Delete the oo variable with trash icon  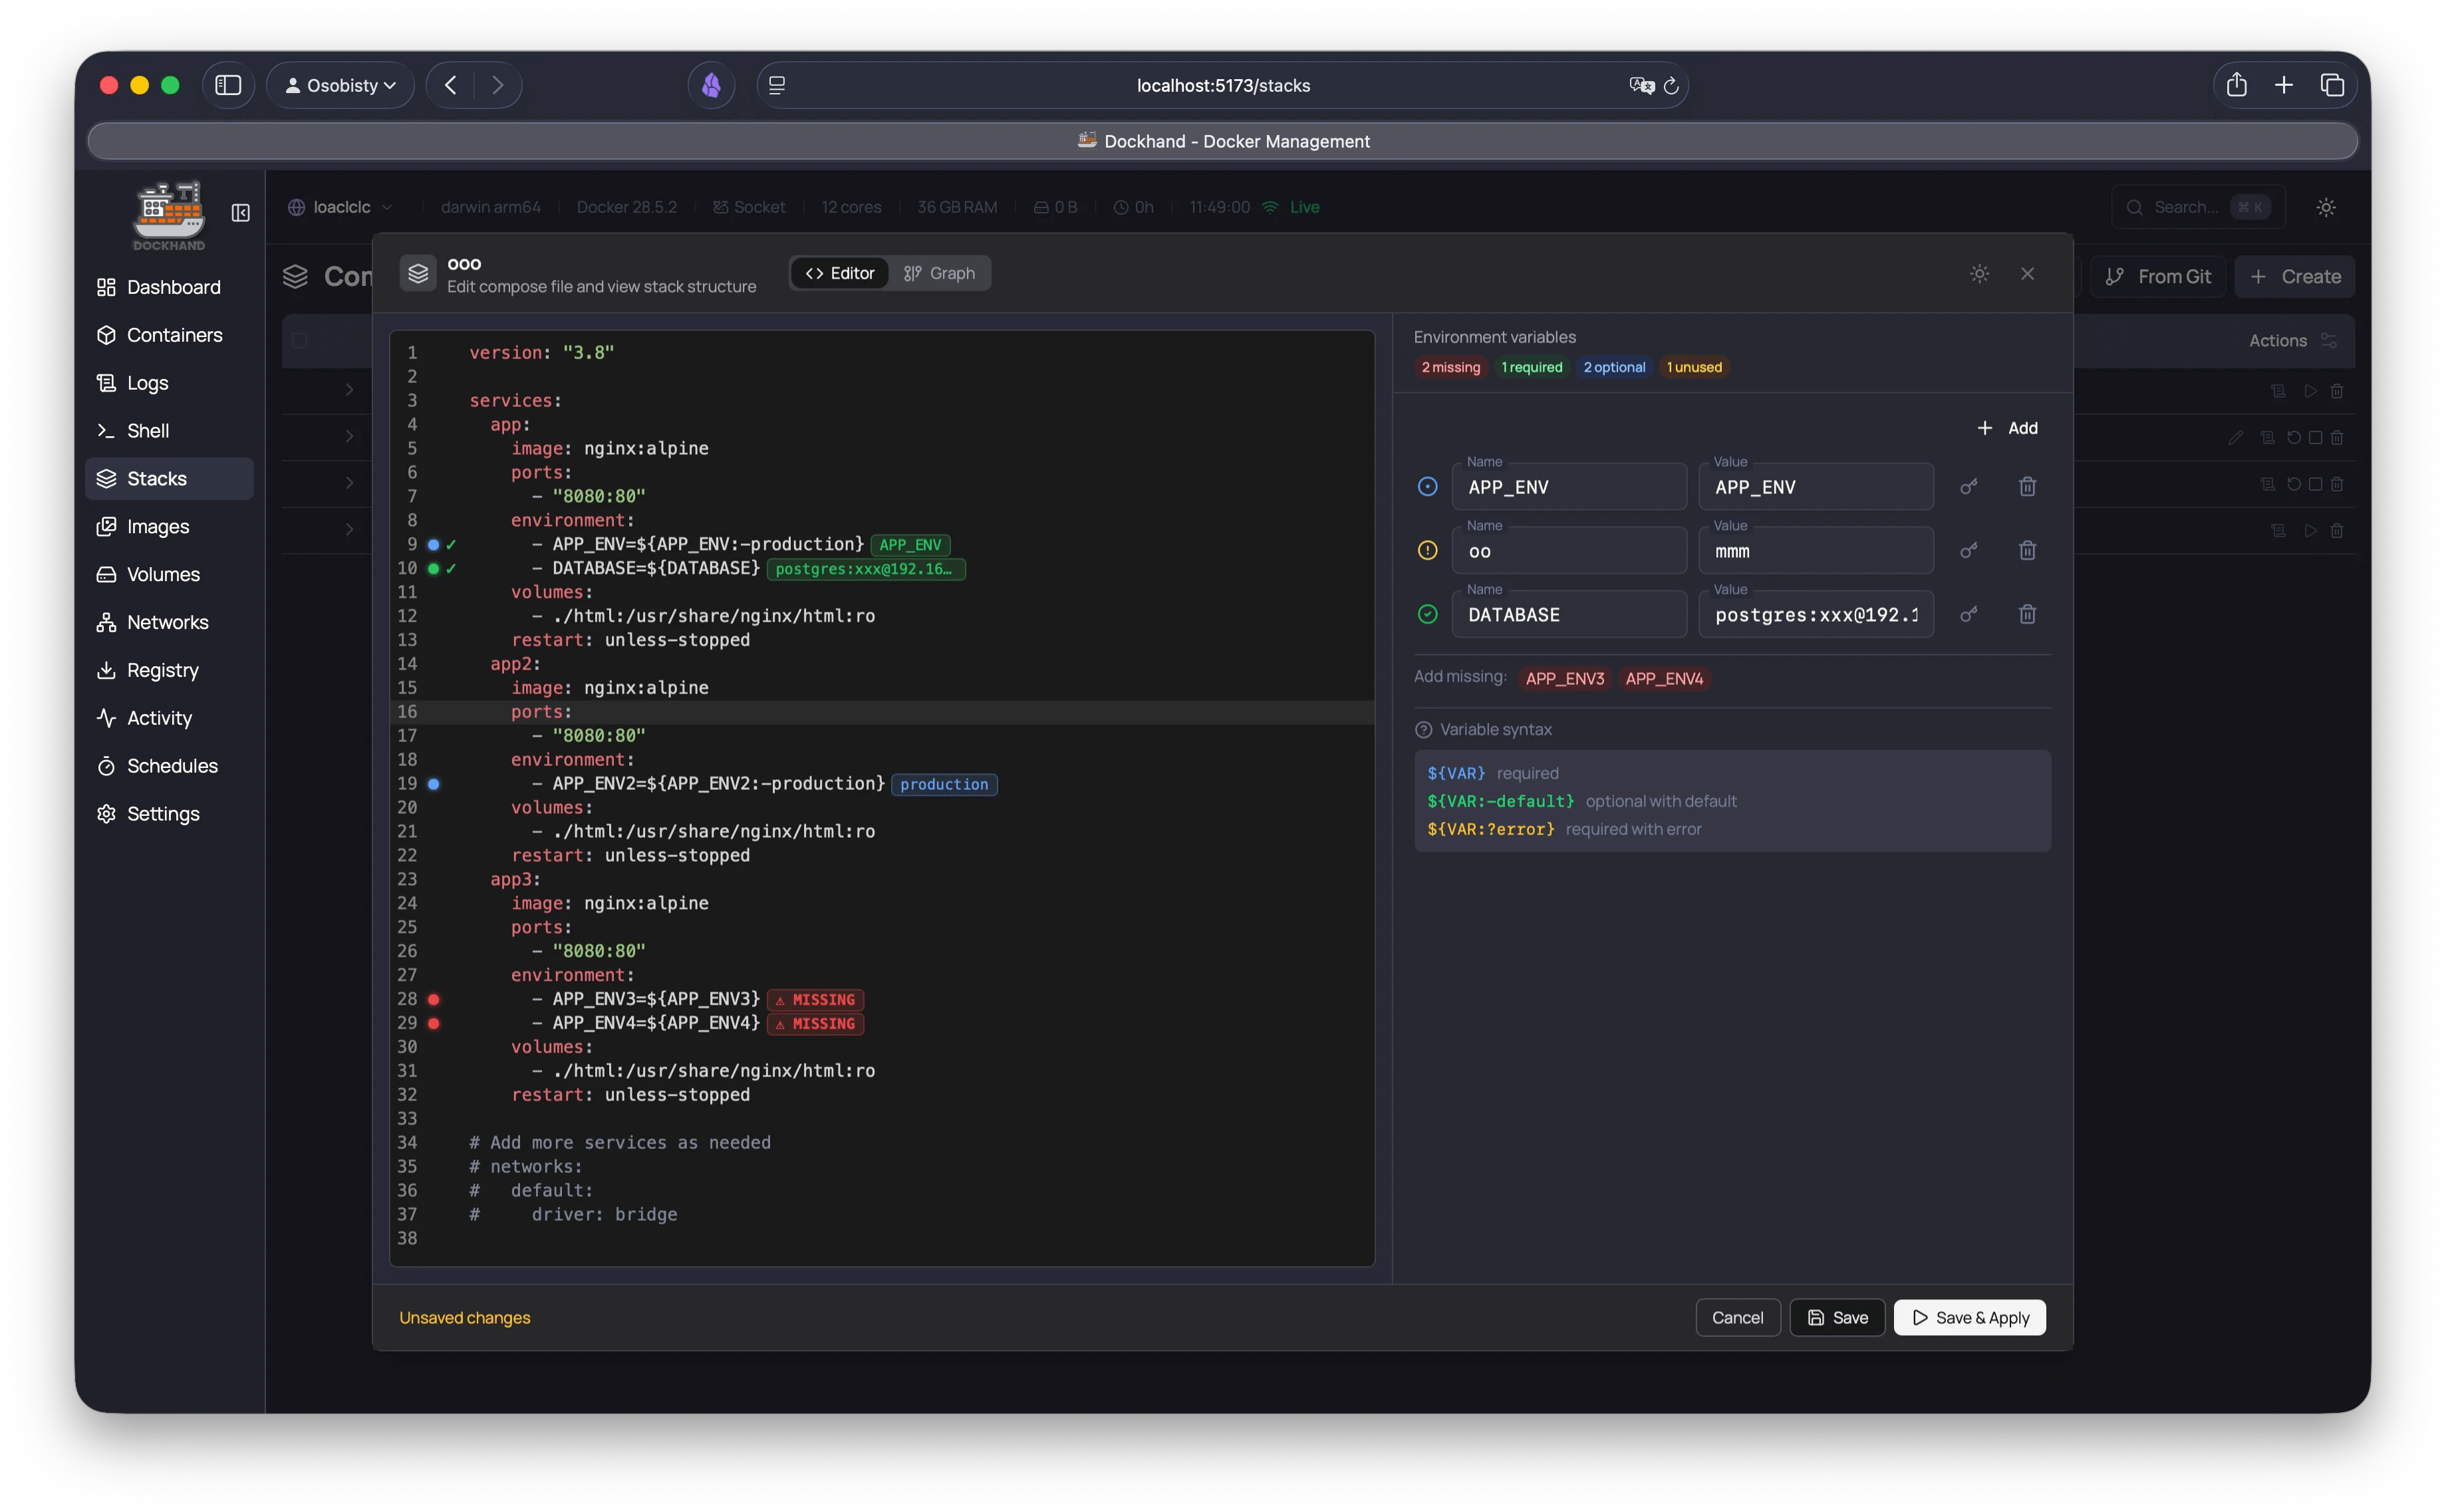tap(2027, 551)
